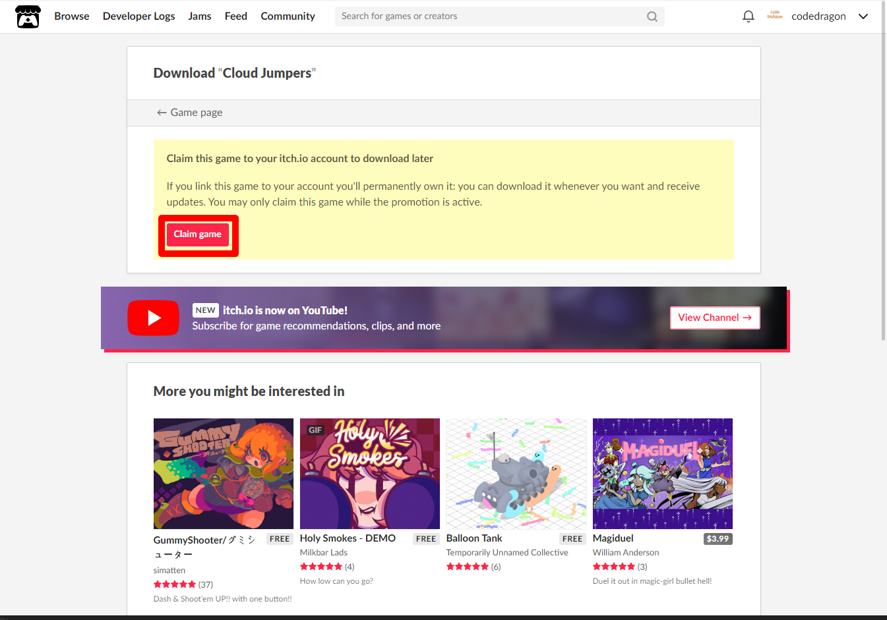Click the $3.99 price tag on Magiduel

[718, 539]
